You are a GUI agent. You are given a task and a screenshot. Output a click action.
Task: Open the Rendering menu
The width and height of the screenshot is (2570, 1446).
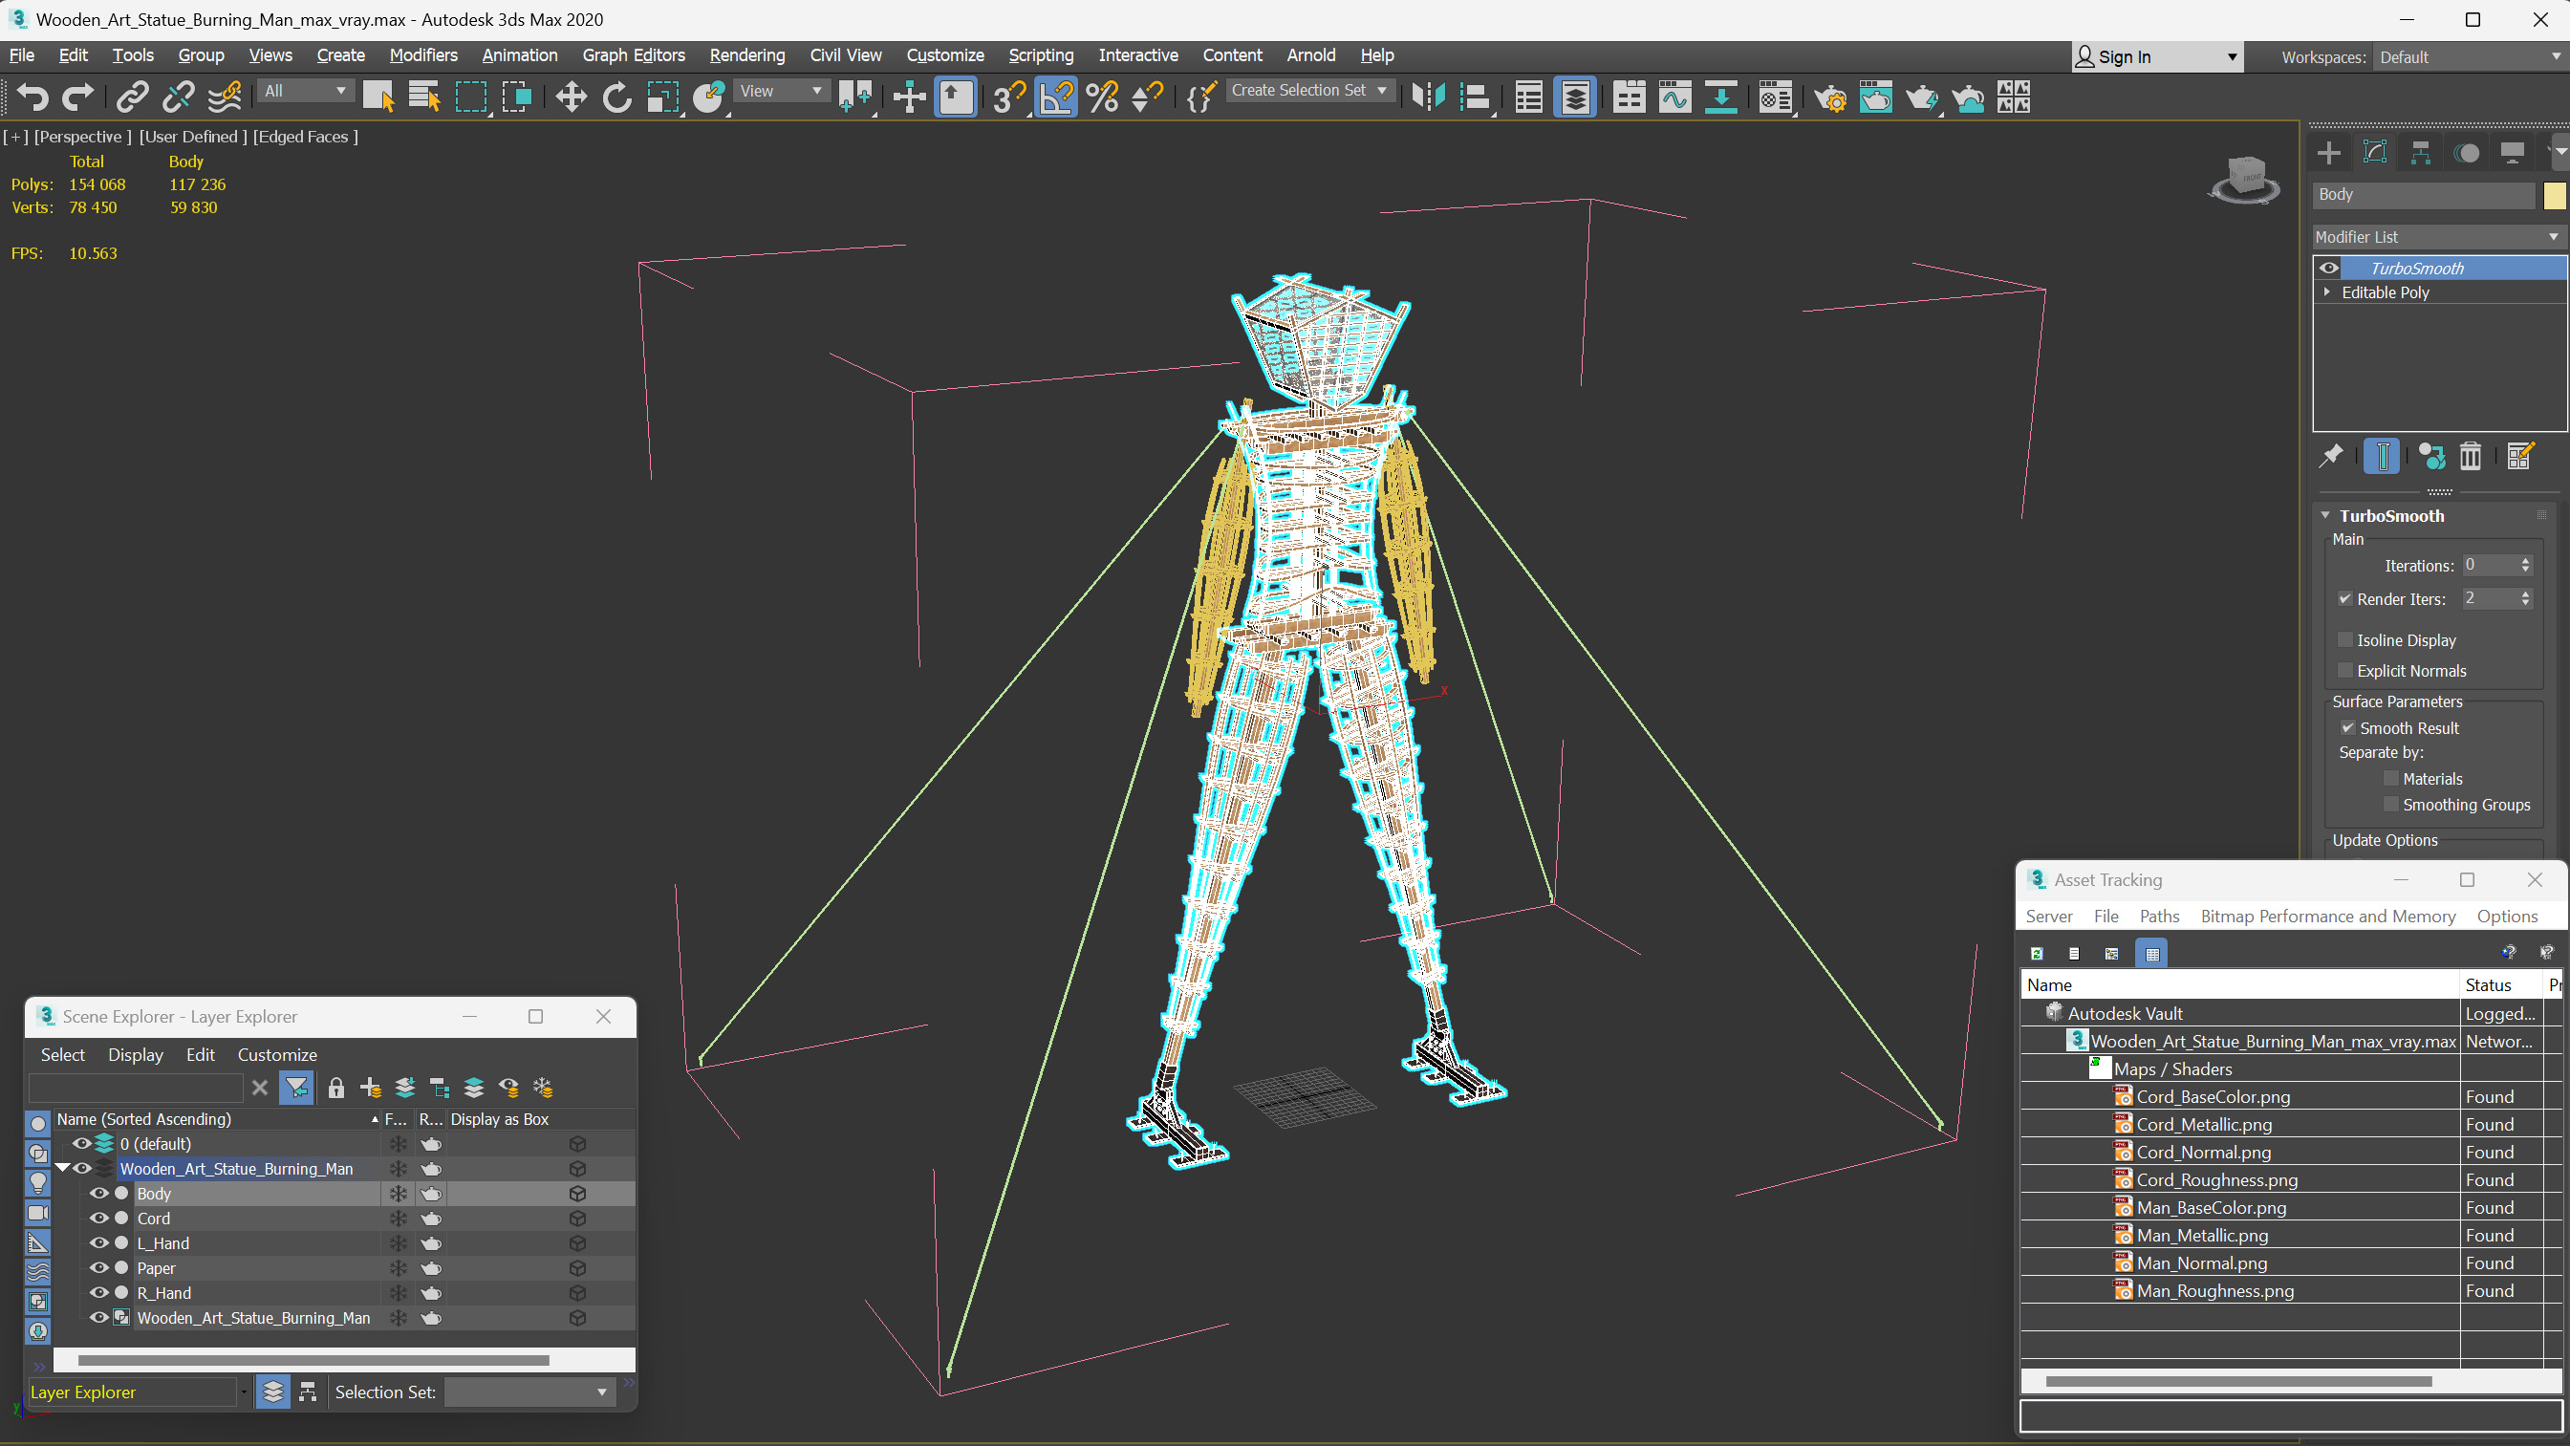tap(746, 54)
